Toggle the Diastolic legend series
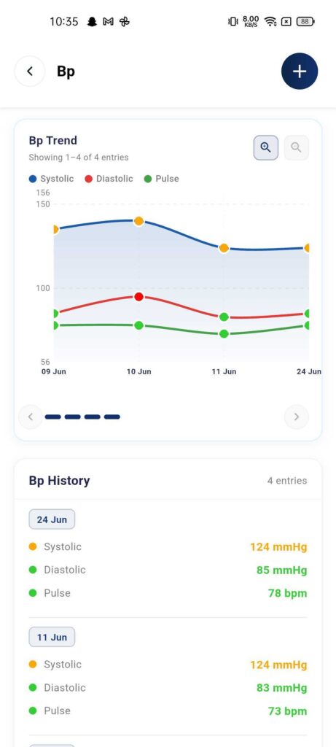Image resolution: width=336 pixels, height=747 pixels. tap(109, 179)
